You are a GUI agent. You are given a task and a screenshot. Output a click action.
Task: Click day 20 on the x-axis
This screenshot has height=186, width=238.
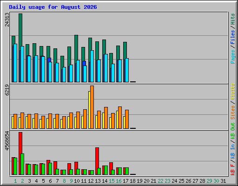[x=146, y=181]
